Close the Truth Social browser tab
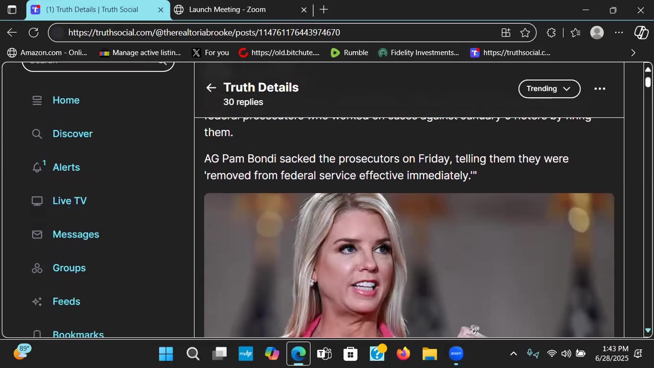654x368 pixels. (x=160, y=10)
